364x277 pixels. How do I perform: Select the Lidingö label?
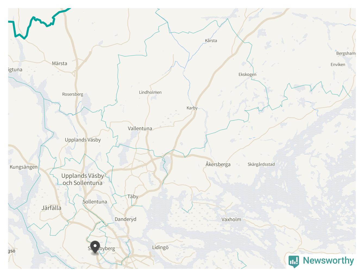(x=160, y=247)
